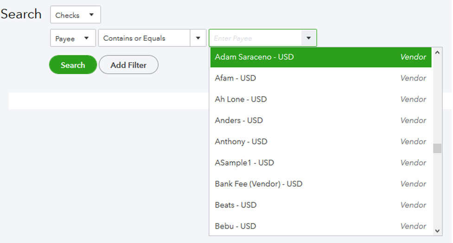
Task: Select Adam Saraceno - USD vendor
Action: (x=321, y=57)
